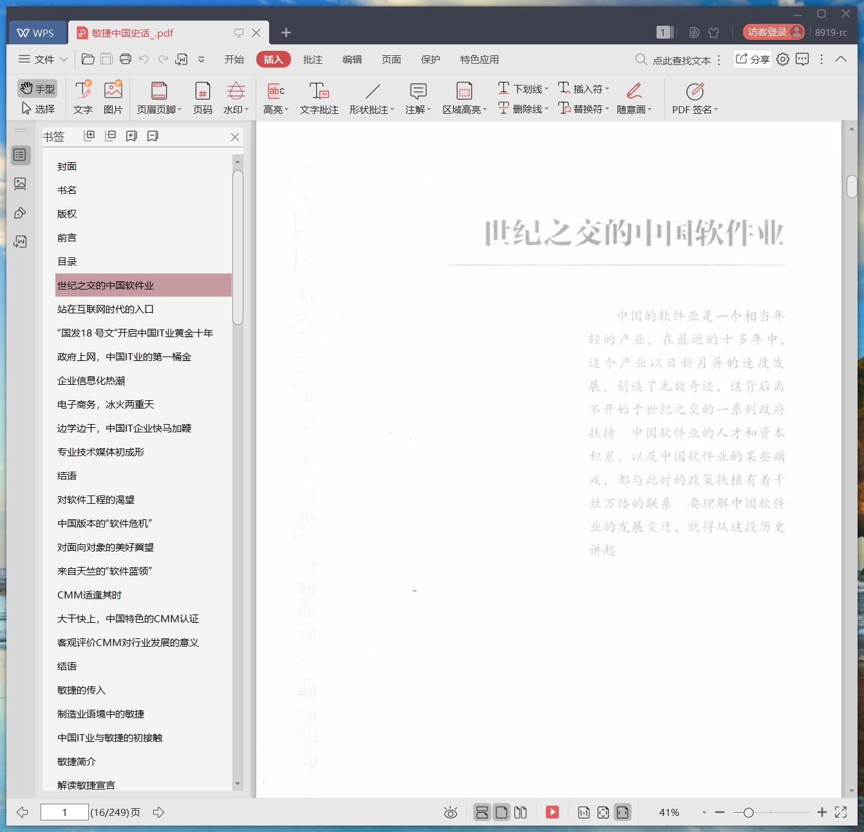Open bookmark 目录
This screenshot has width=864, height=832.
click(x=67, y=262)
